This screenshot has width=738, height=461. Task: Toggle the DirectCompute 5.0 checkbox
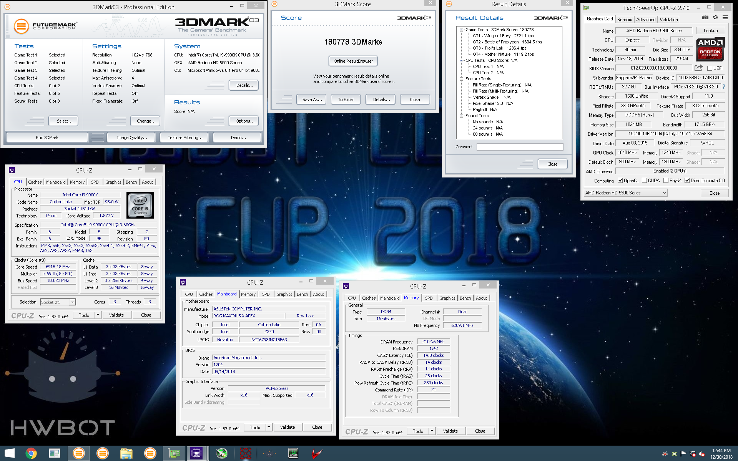(687, 181)
